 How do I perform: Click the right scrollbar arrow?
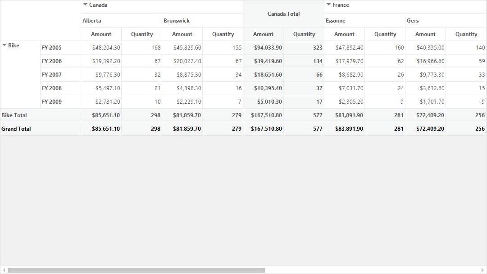pyautogui.click(x=482, y=270)
